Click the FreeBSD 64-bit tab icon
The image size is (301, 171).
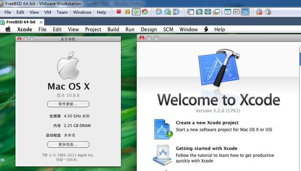[3, 22]
